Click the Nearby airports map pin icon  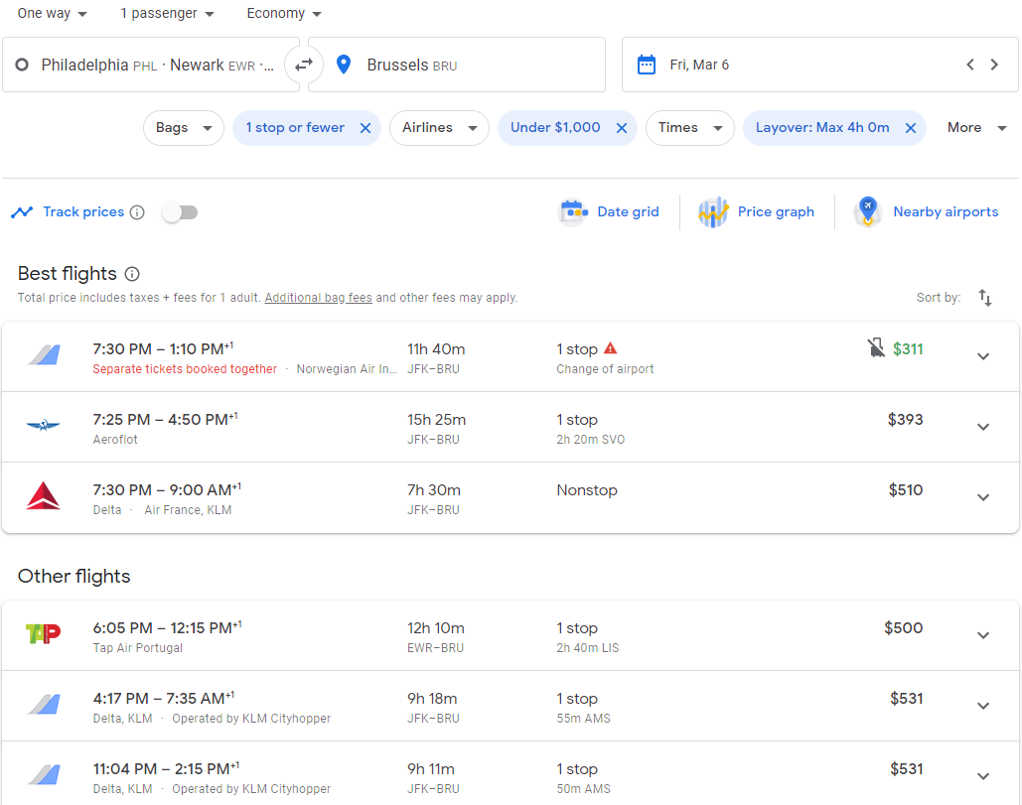[867, 212]
